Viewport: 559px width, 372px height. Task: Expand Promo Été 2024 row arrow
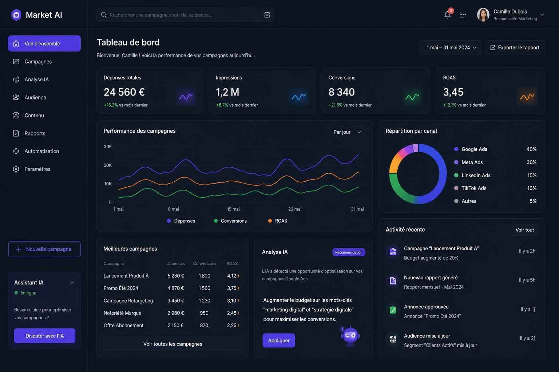click(x=238, y=288)
